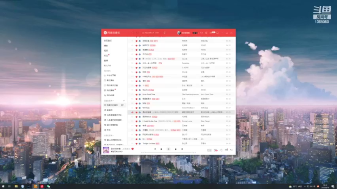The image size is (337, 189).
Task: Start heartbeat mode icon beside 我喜欢的音乐
Action: 122,105
